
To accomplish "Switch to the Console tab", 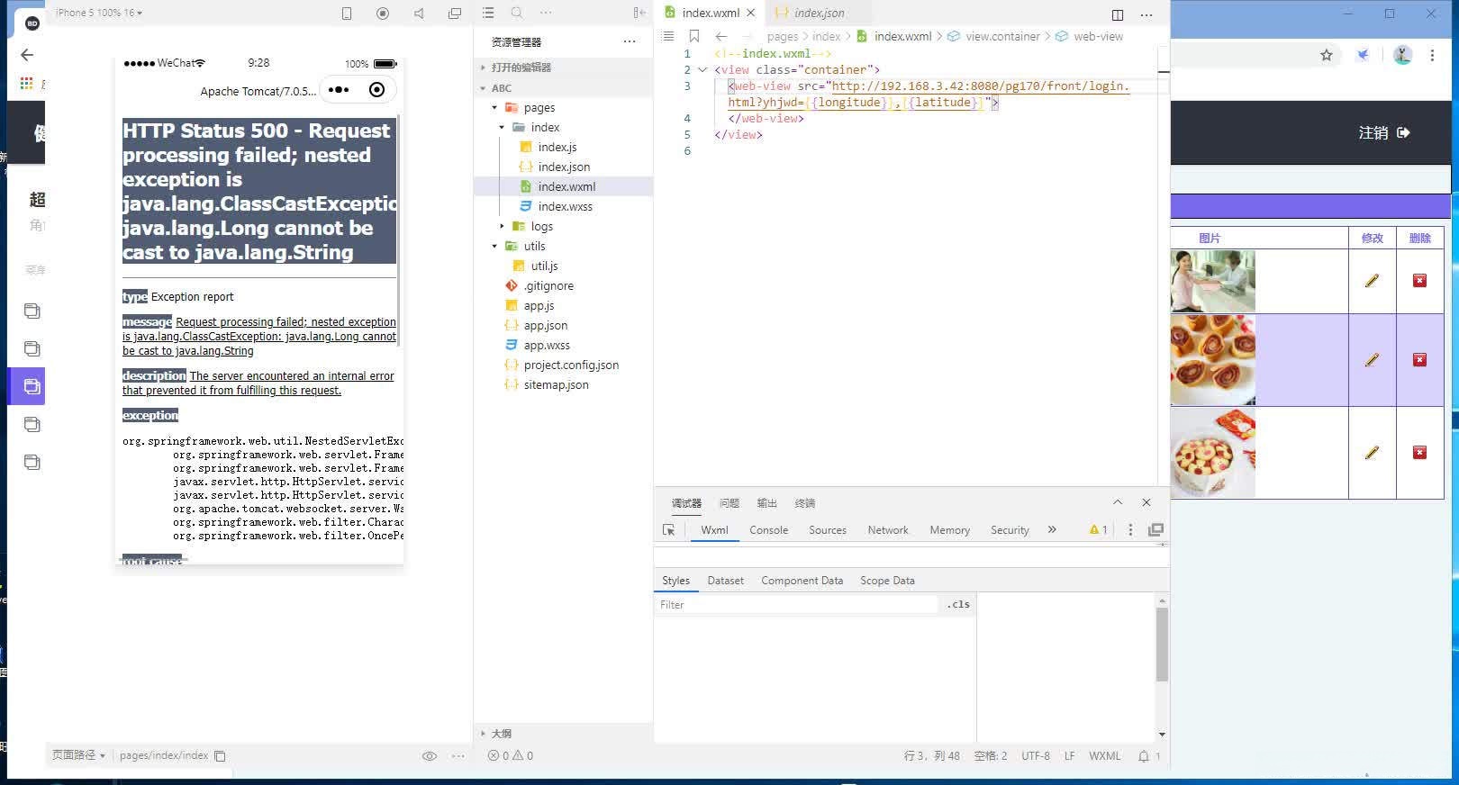I will point(768,530).
